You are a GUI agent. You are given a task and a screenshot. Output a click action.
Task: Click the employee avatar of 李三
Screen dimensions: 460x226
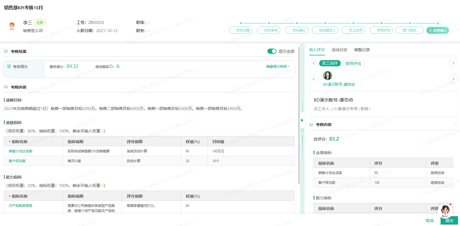[12, 26]
